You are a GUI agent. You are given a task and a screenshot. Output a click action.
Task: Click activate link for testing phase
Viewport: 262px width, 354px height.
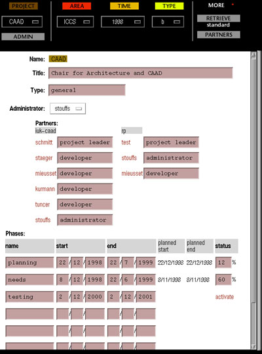tap(225, 297)
